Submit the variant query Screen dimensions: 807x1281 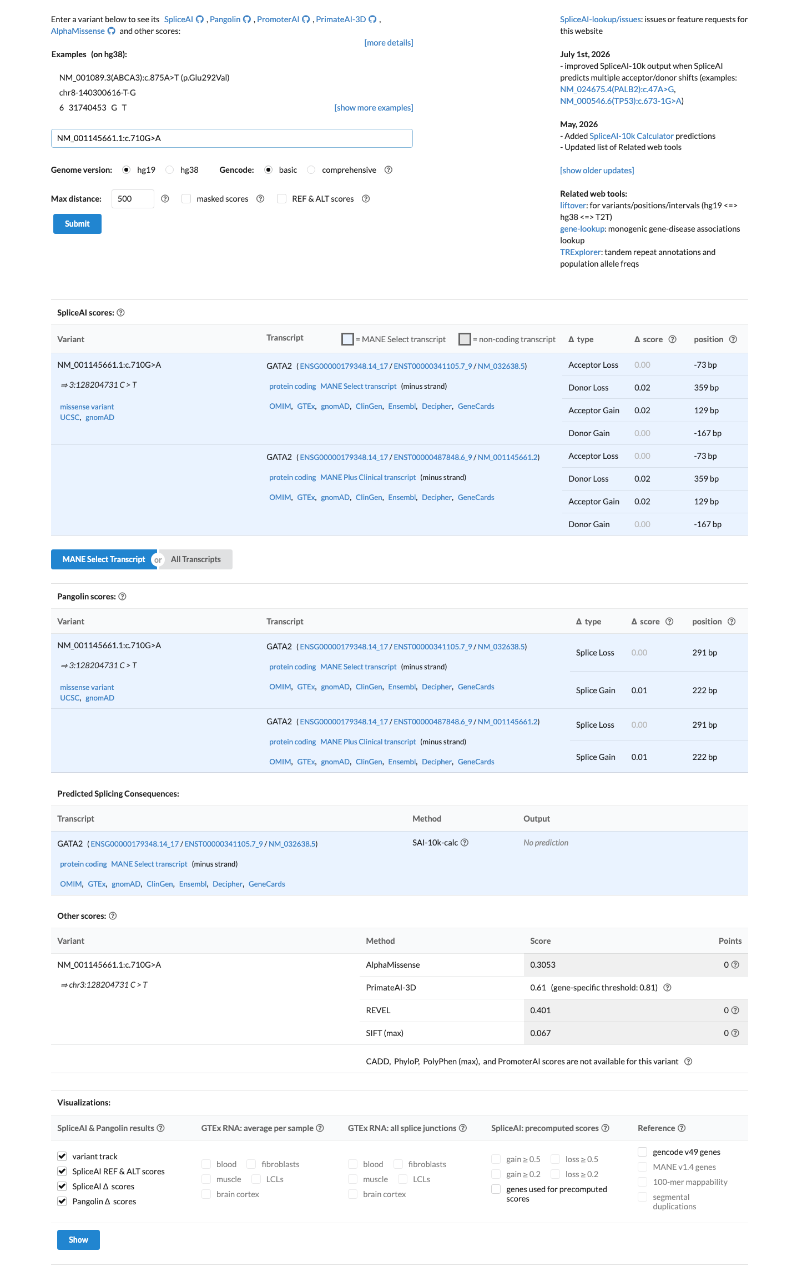click(77, 224)
